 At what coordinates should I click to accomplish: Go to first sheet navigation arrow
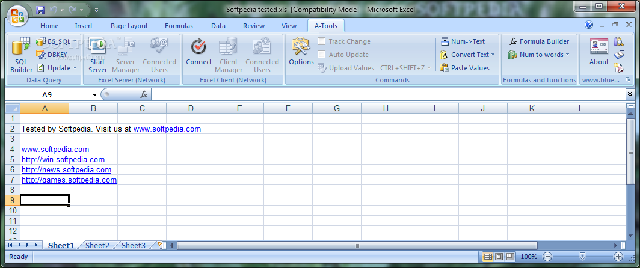(10, 245)
